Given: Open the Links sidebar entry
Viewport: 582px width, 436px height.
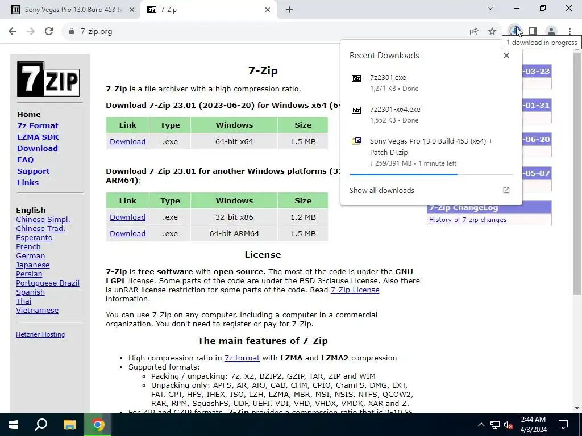Looking at the screenshot, I should coord(28,182).
